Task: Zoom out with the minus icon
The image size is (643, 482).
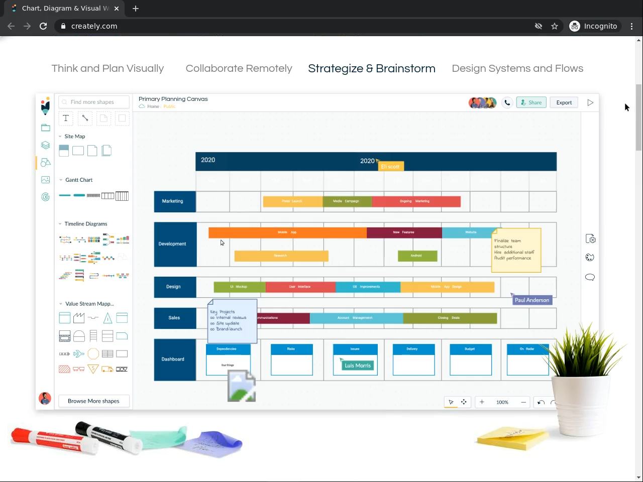Action: [x=523, y=402]
